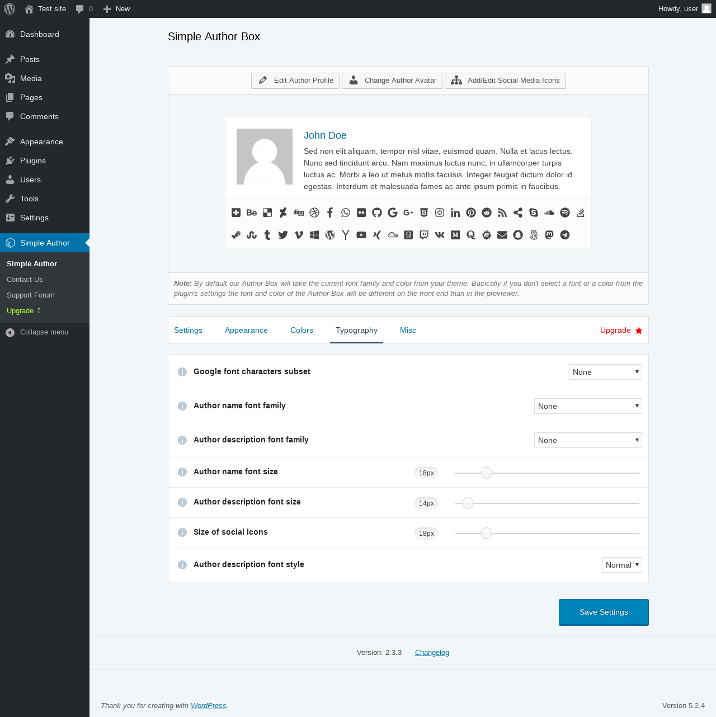Click the GitHub social icon
This screenshot has width=716, height=717.
(377, 213)
